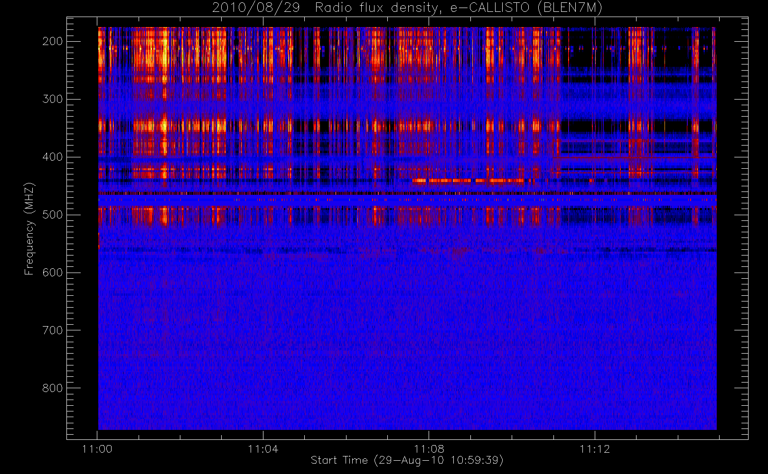Click the 400 frequency tick label
Screen dimensions: 768x474
53,157
